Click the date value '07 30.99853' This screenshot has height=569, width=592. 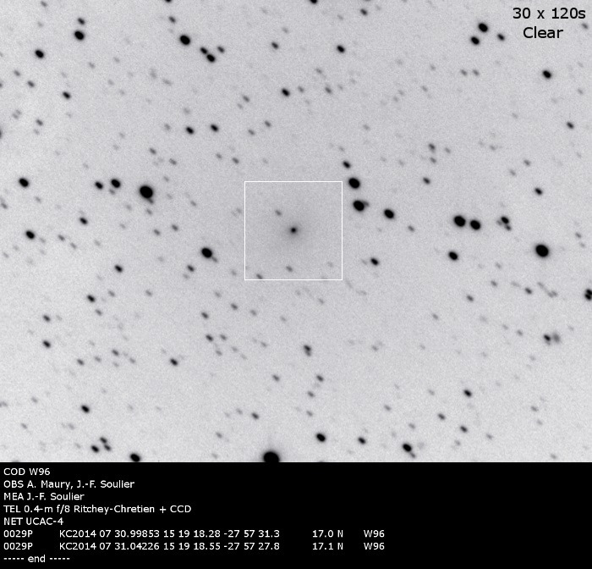click(x=129, y=533)
